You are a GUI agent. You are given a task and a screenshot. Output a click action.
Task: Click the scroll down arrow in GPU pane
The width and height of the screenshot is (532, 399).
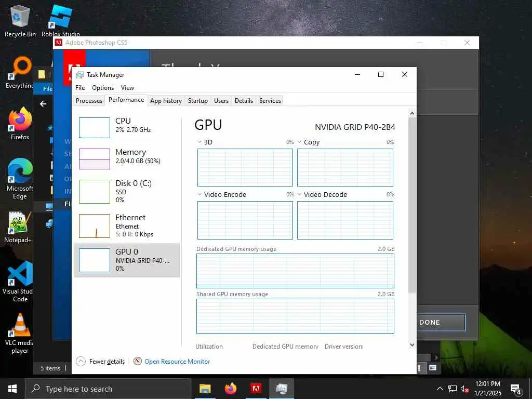[412, 345]
